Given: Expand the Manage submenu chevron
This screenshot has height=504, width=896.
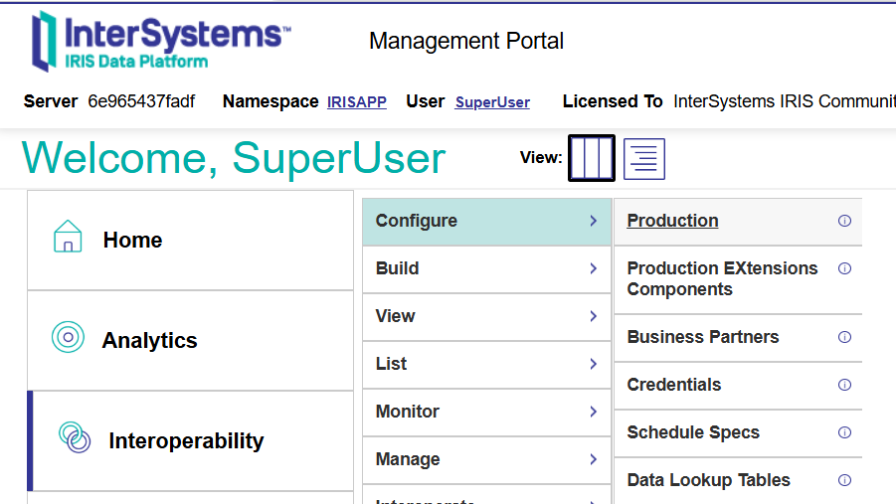Looking at the screenshot, I should 593,459.
